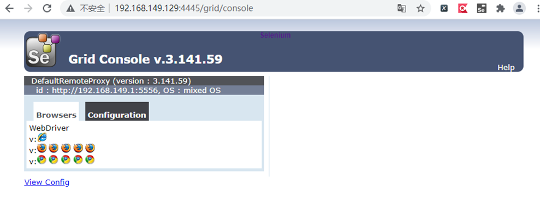Click the fourth Chrome browser icon

coord(78,159)
